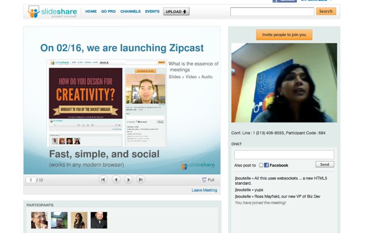The image size is (365, 233).
Task: Click the Conf. Line phone number text
Action: pyautogui.click(x=279, y=133)
